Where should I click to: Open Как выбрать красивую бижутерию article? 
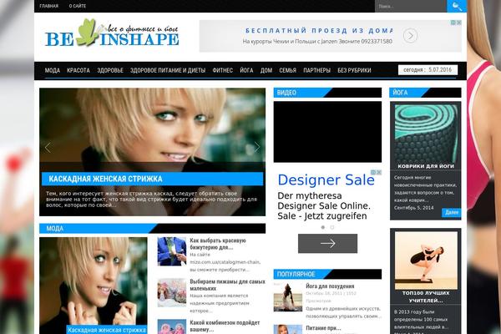pyautogui.click(x=218, y=244)
